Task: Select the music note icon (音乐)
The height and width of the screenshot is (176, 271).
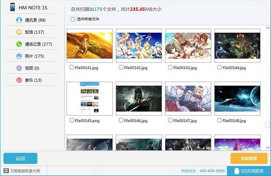Action: pos(19,80)
